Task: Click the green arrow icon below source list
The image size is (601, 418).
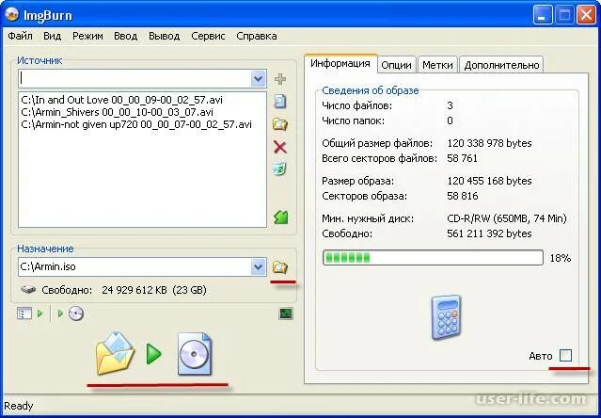Action: (x=281, y=217)
